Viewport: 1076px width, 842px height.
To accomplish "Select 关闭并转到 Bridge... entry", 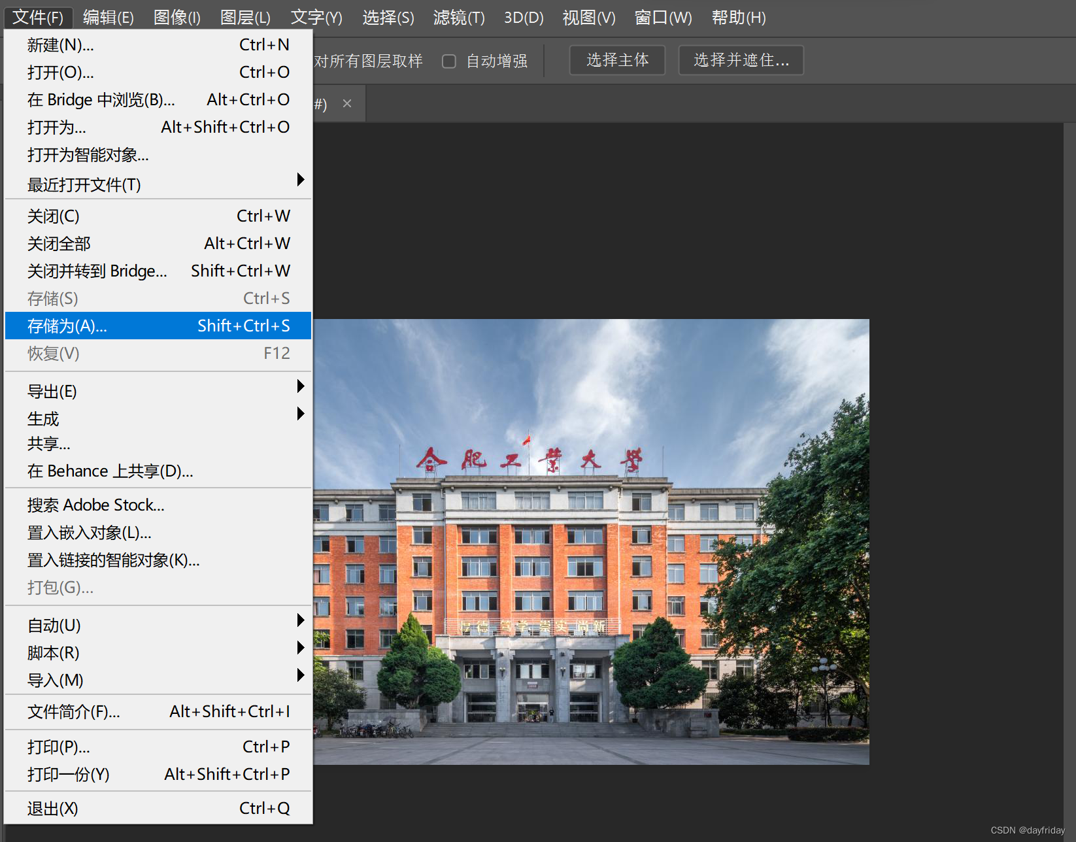I will coord(158,271).
